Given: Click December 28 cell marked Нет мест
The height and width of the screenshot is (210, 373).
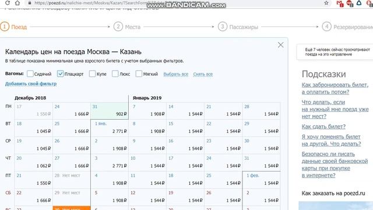Looking at the screenshot, I should [x=72, y=180].
